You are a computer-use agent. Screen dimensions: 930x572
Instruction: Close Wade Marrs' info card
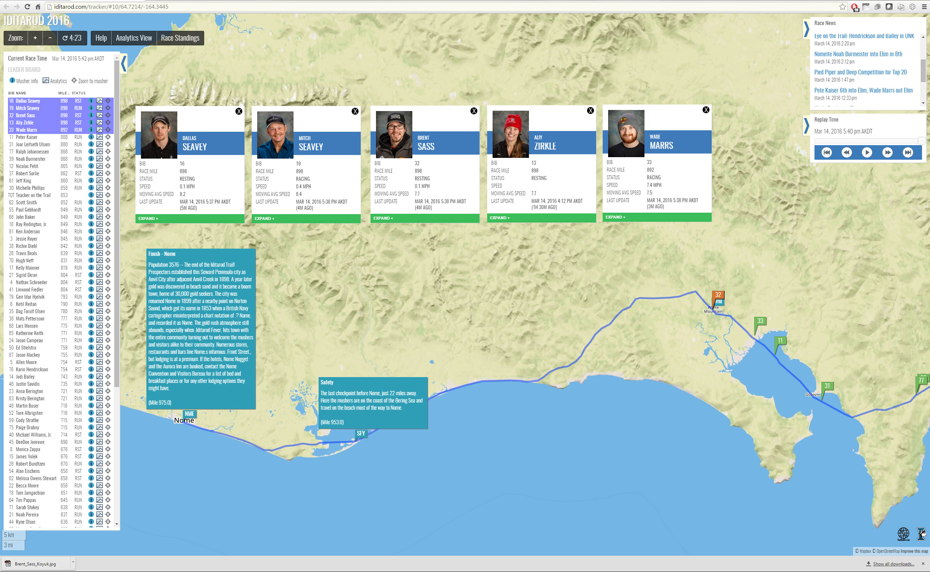(x=706, y=110)
